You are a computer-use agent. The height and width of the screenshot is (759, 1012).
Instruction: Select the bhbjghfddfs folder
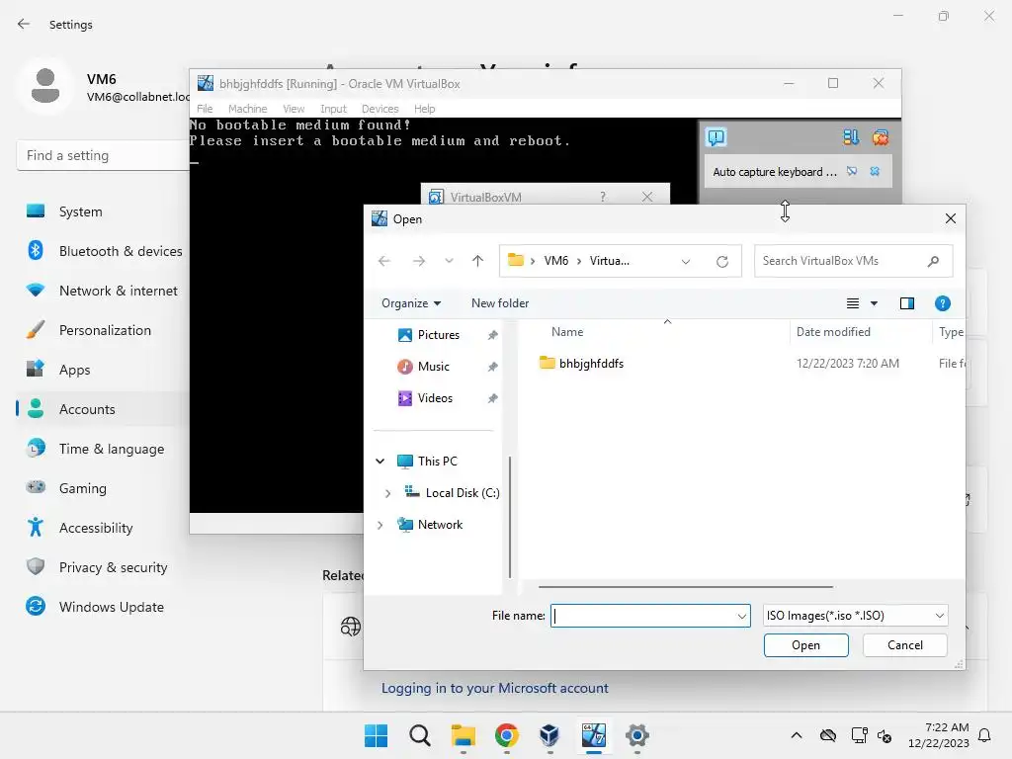click(x=591, y=364)
